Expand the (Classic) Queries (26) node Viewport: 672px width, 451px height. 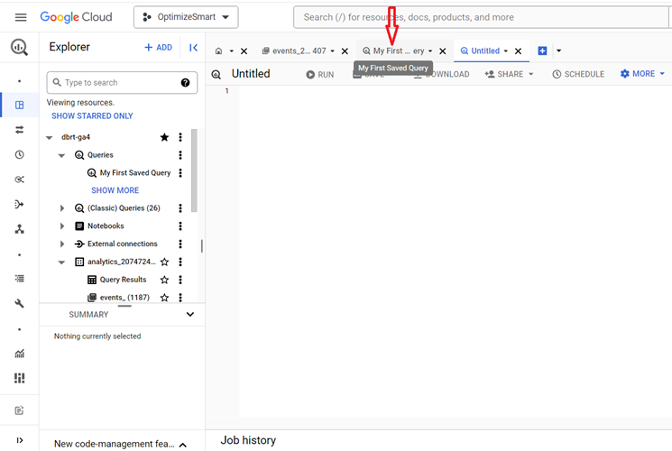(61, 208)
